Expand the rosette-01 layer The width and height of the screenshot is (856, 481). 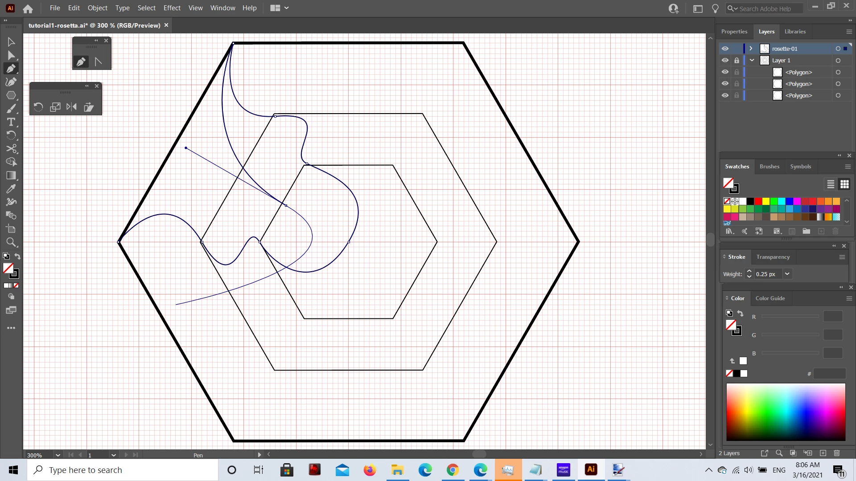point(751,49)
